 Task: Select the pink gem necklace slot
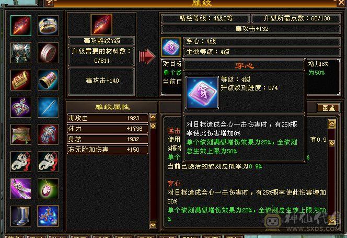tap(48, 189)
